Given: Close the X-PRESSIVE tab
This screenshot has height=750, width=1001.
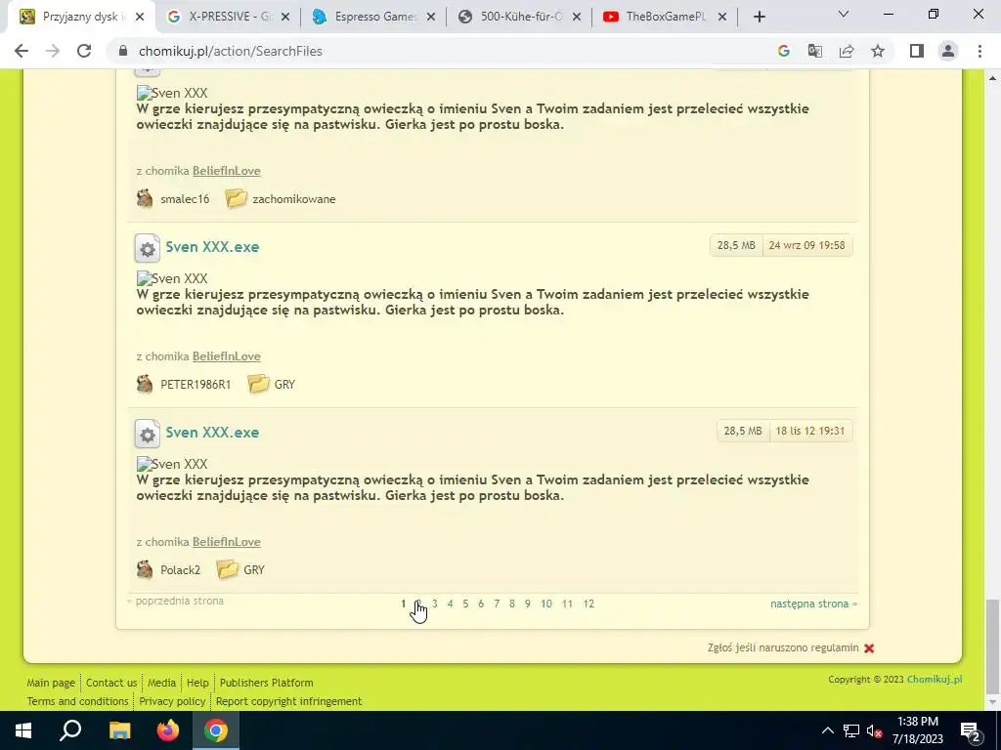Looking at the screenshot, I should click(x=285, y=18).
